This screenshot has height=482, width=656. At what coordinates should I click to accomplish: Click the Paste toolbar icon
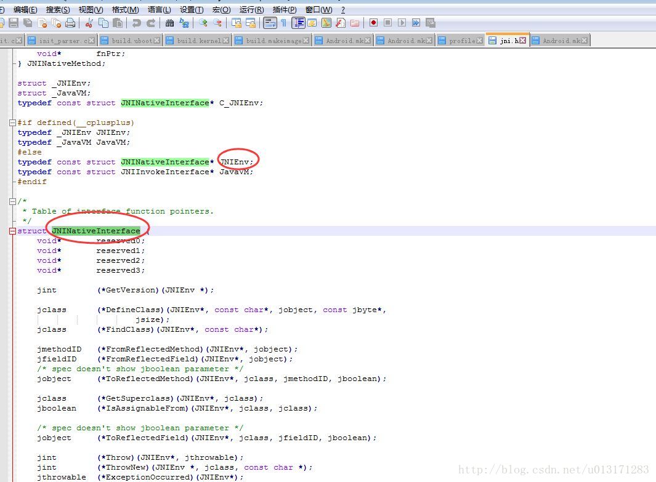coord(118,23)
